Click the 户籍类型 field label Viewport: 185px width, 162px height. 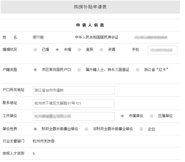click(x=10, y=70)
